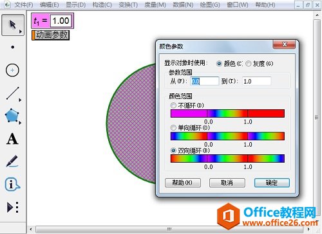Open the 显示(D) menu
The height and width of the screenshot is (234, 322).
click(x=75, y=4)
